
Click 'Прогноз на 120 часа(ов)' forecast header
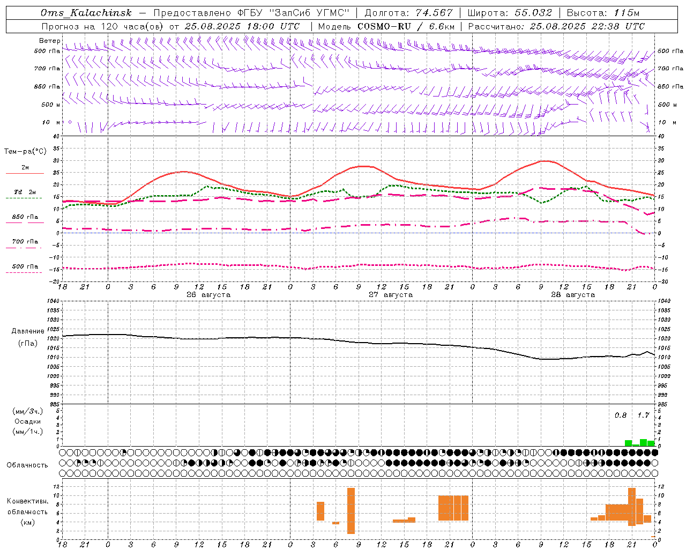tap(103, 26)
